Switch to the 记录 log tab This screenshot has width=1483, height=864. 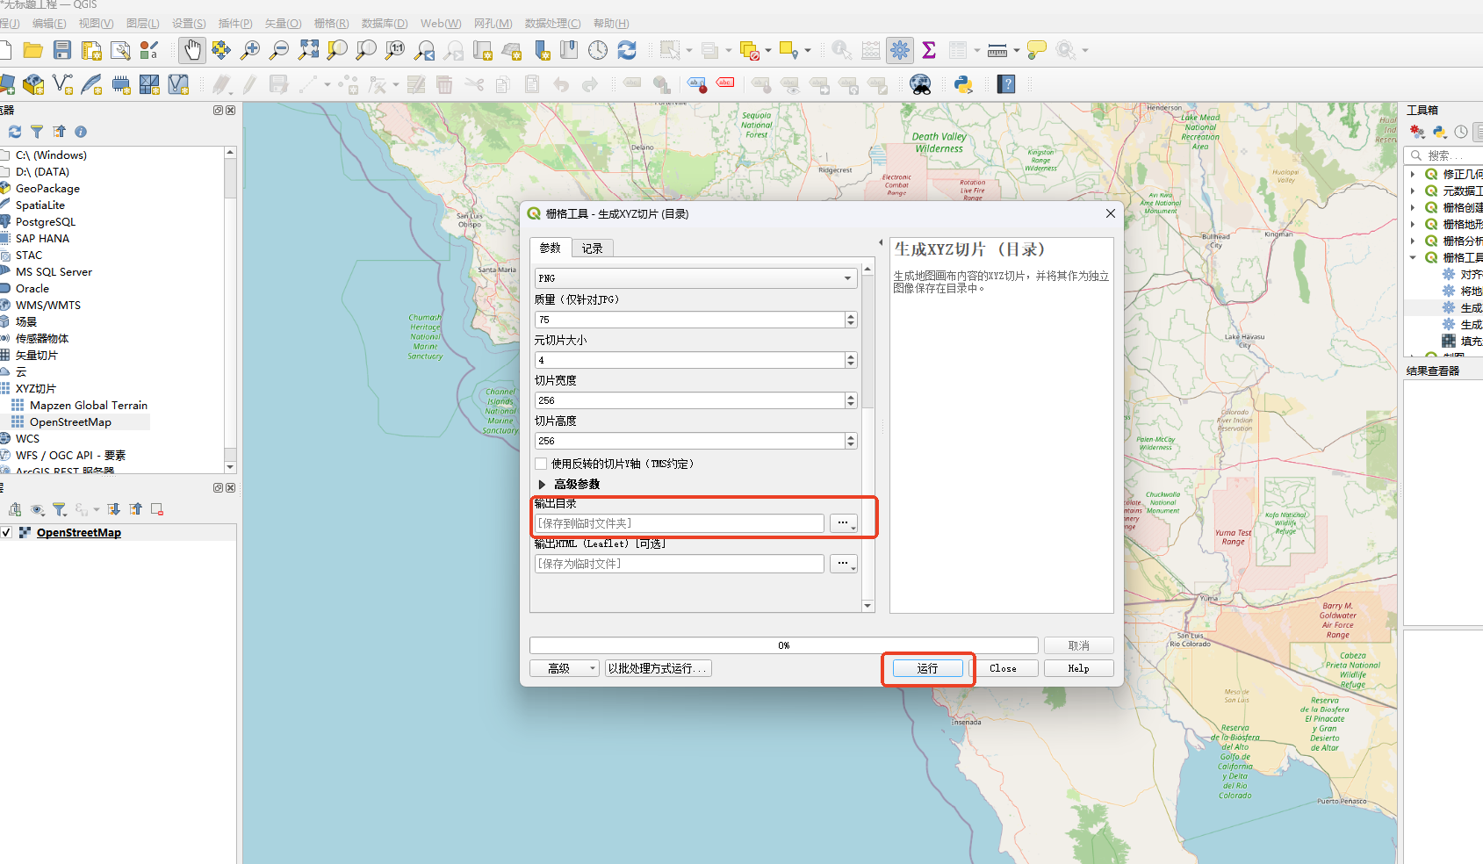[x=593, y=248]
